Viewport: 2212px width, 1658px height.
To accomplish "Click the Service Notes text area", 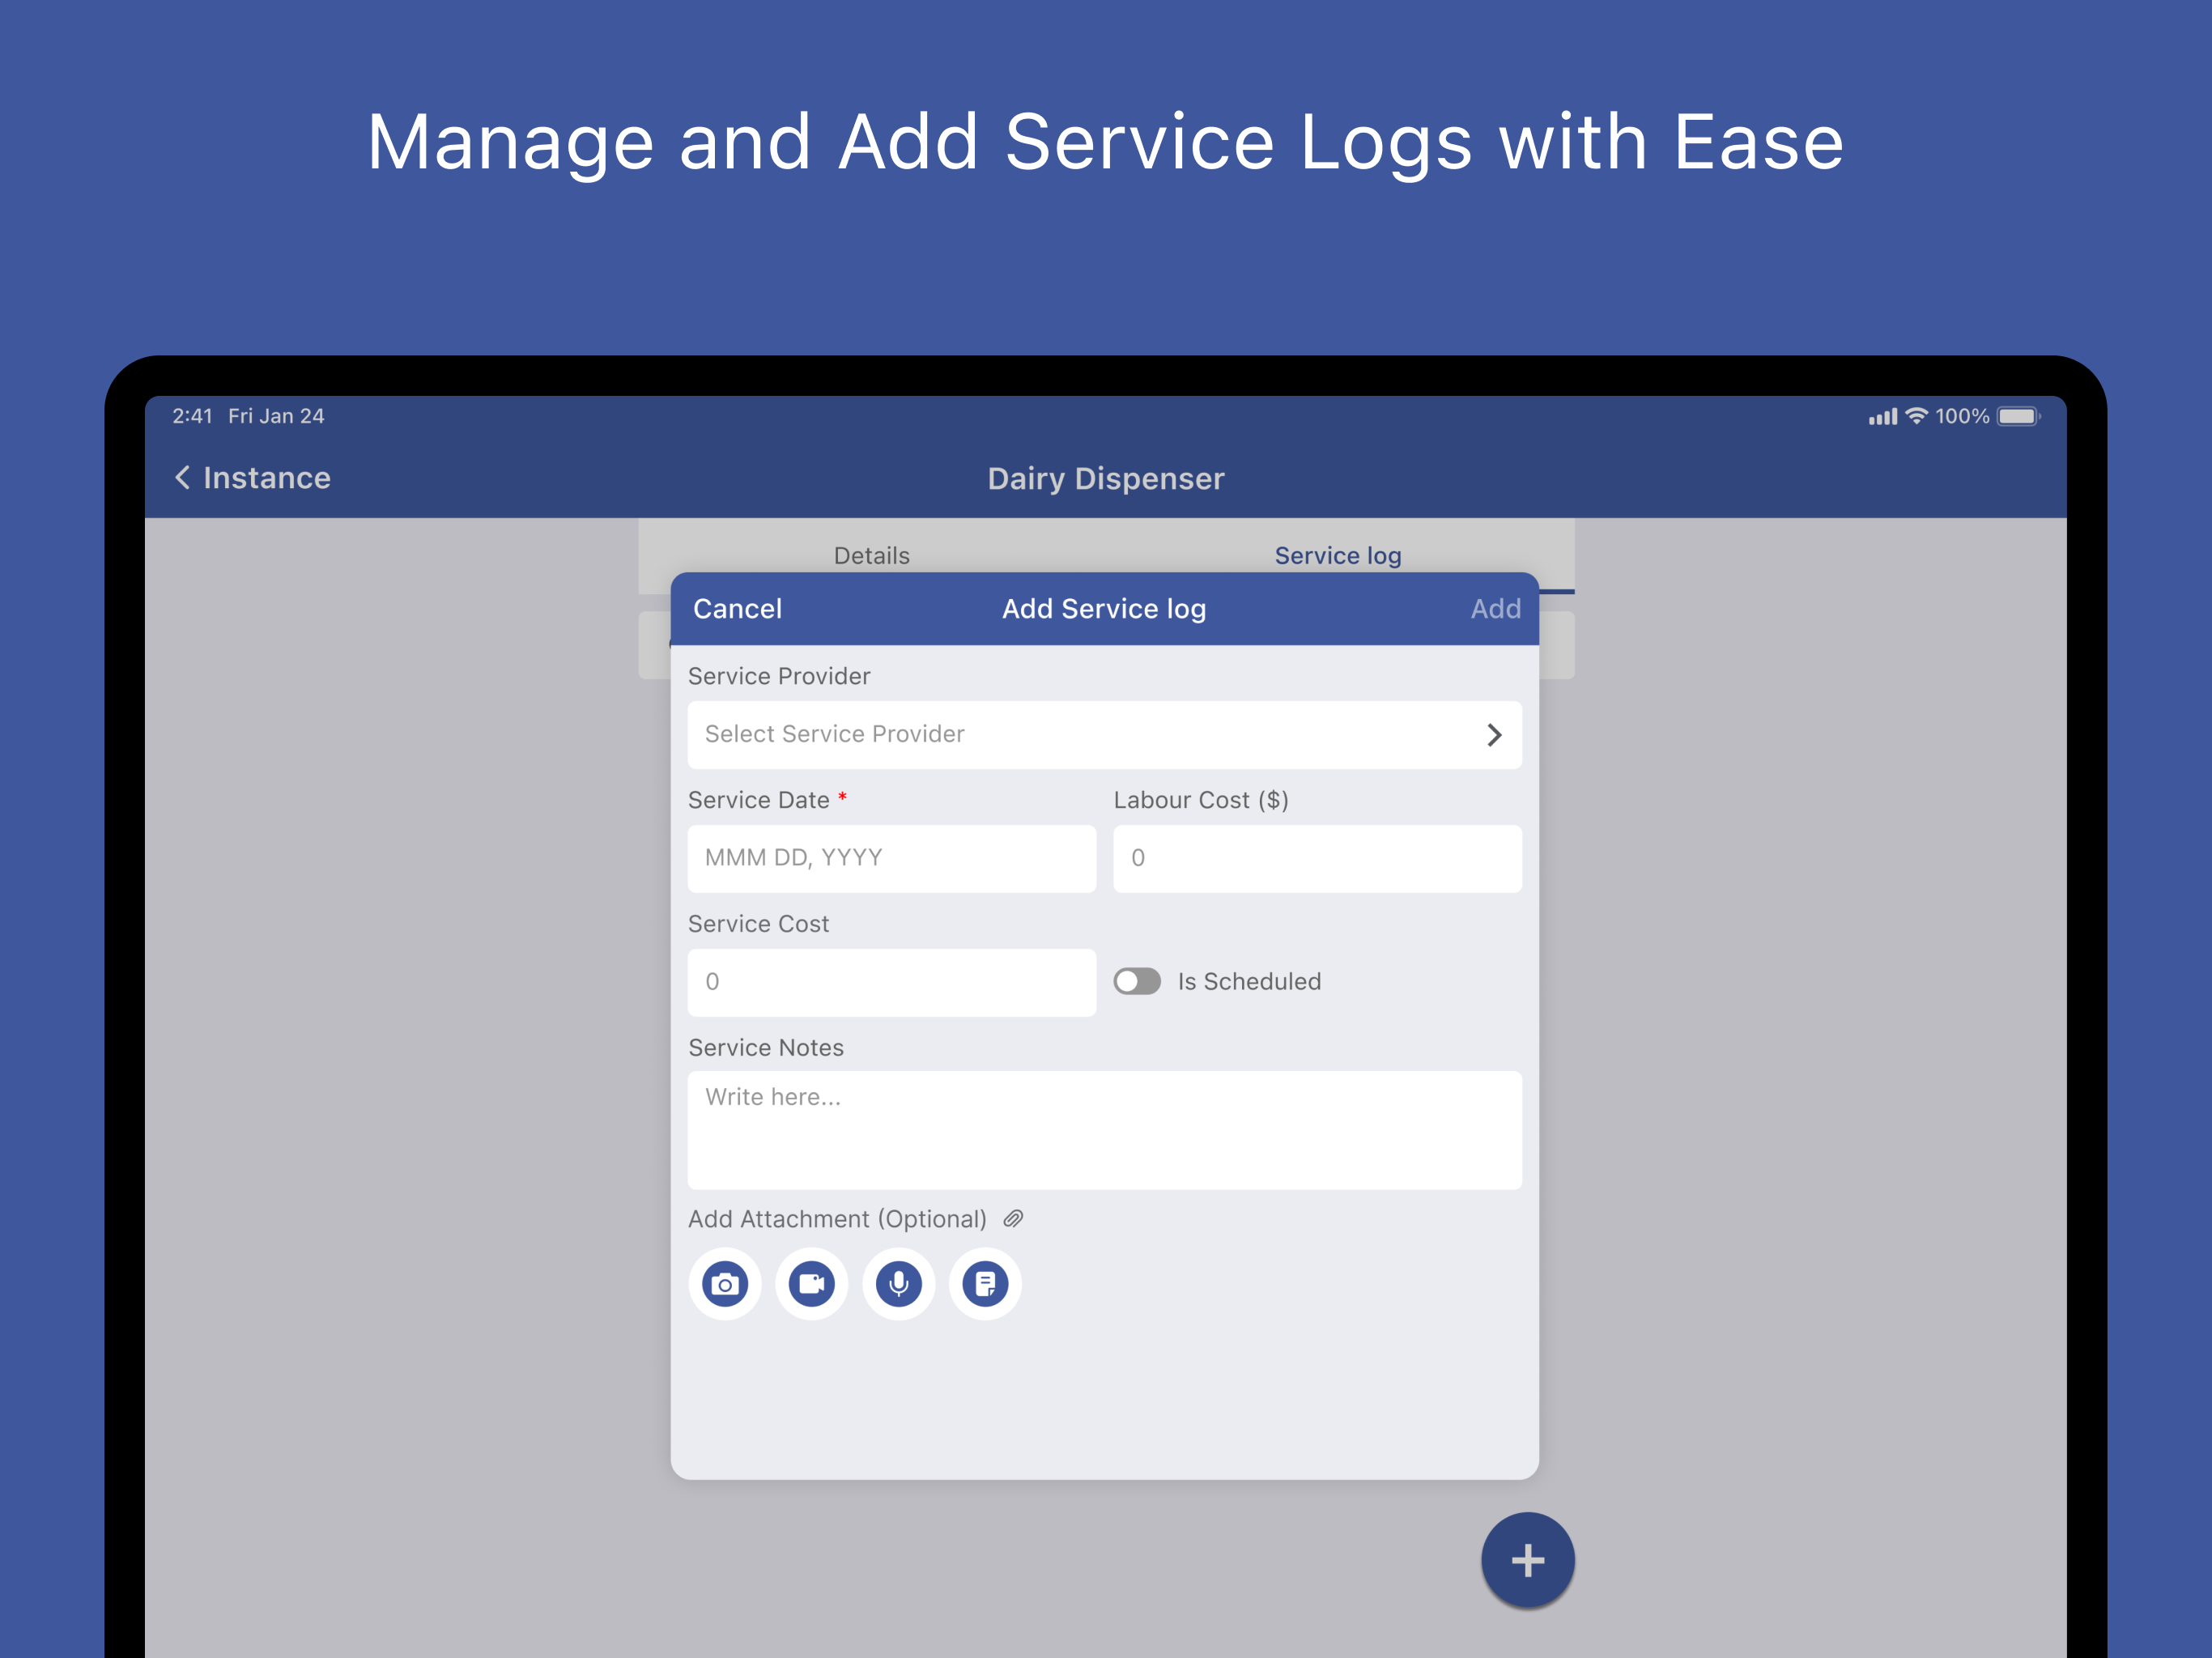I will (x=1104, y=1130).
